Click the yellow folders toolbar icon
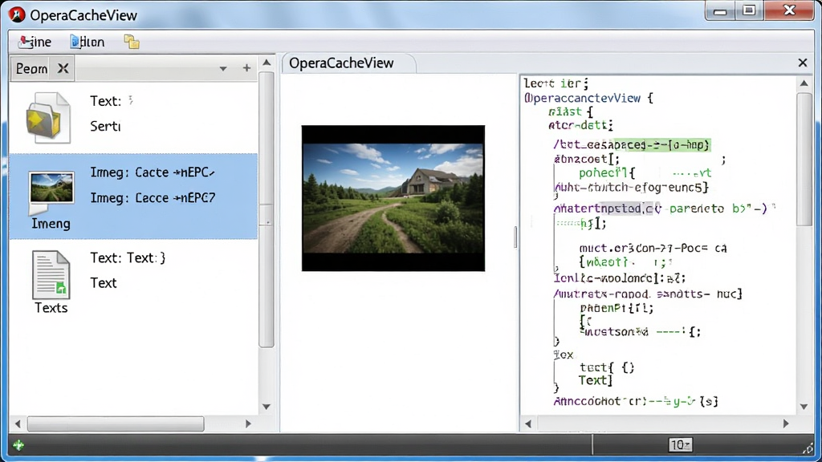Viewport: 822px width, 462px height. (x=132, y=42)
